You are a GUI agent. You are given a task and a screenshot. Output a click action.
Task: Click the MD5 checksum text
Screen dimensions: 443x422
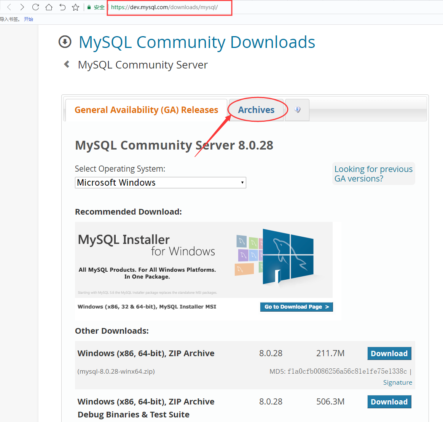point(338,371)
